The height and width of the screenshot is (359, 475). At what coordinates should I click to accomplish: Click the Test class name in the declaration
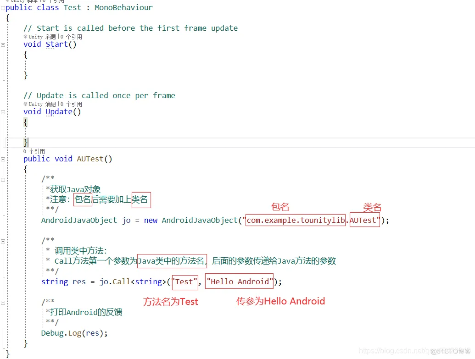coord(73,8)
